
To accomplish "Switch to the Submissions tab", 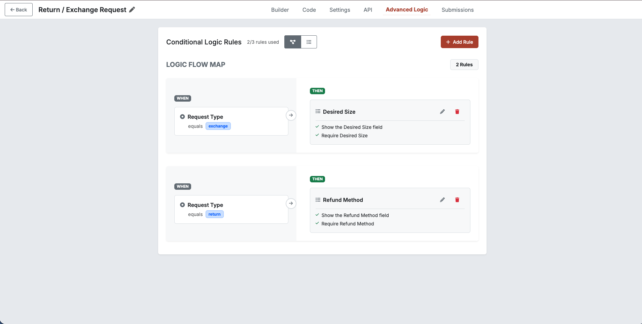I will click(457, 10).
